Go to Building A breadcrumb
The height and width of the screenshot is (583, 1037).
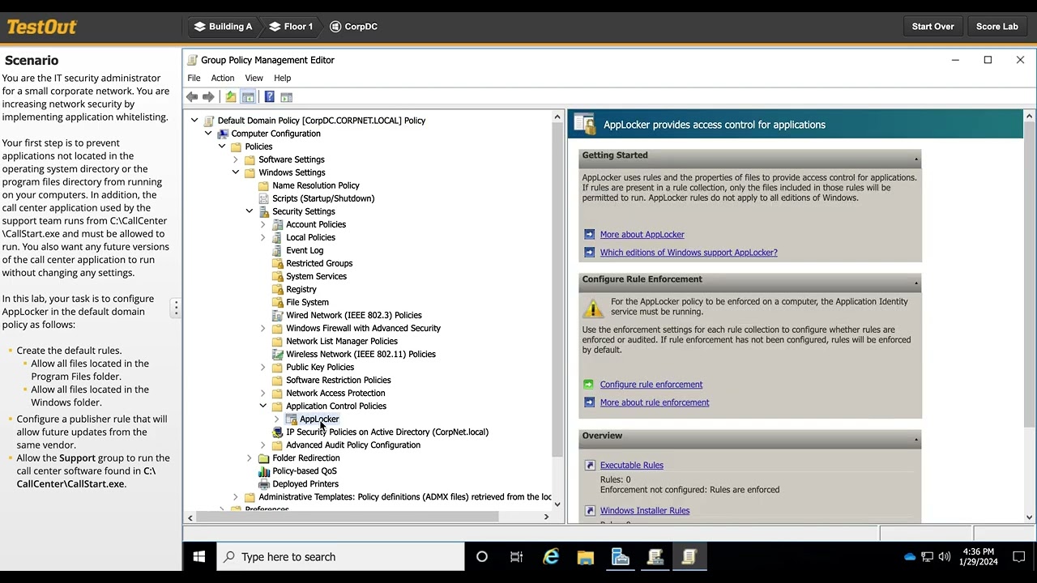coord(224,27)
